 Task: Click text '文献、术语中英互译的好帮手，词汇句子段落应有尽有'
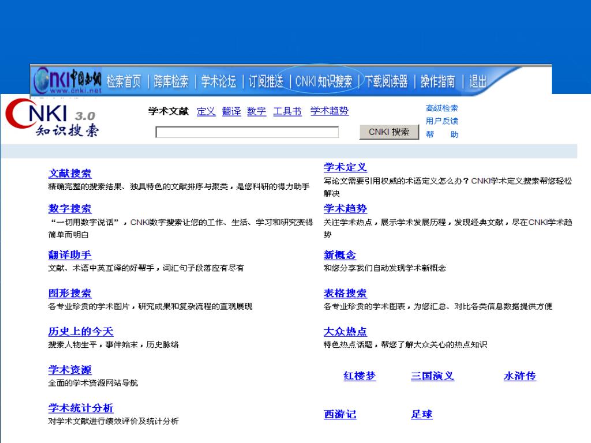(x=146, y=268)
